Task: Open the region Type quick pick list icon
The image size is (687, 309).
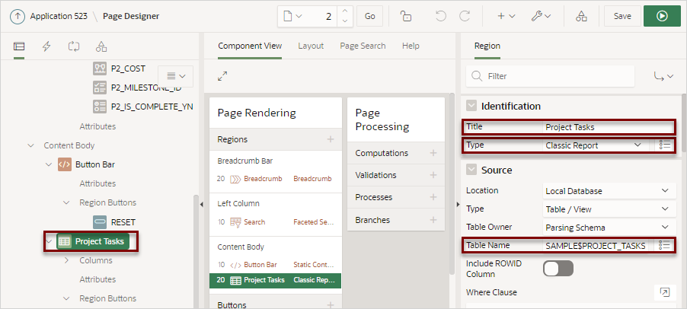Action: [665, 145]
